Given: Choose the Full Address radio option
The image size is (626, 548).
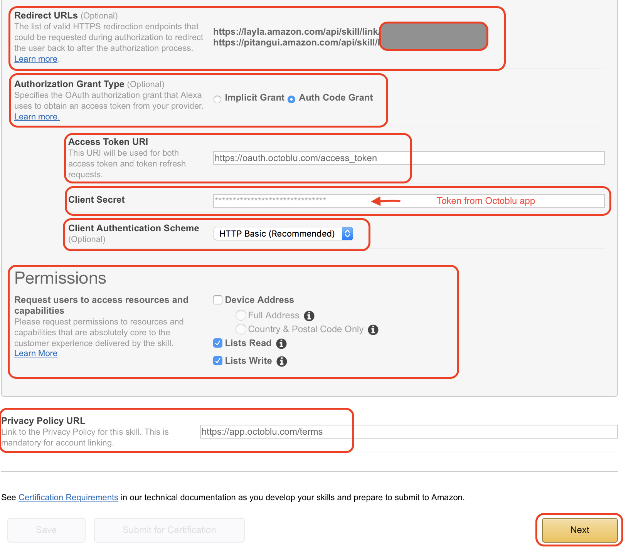Looking at the screenshot, I should click(x=241, y=315).
